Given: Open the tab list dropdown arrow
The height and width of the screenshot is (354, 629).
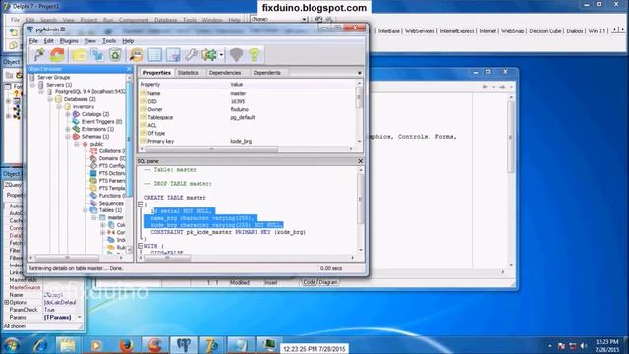Looking at the screenshot, I should (359, 73).
